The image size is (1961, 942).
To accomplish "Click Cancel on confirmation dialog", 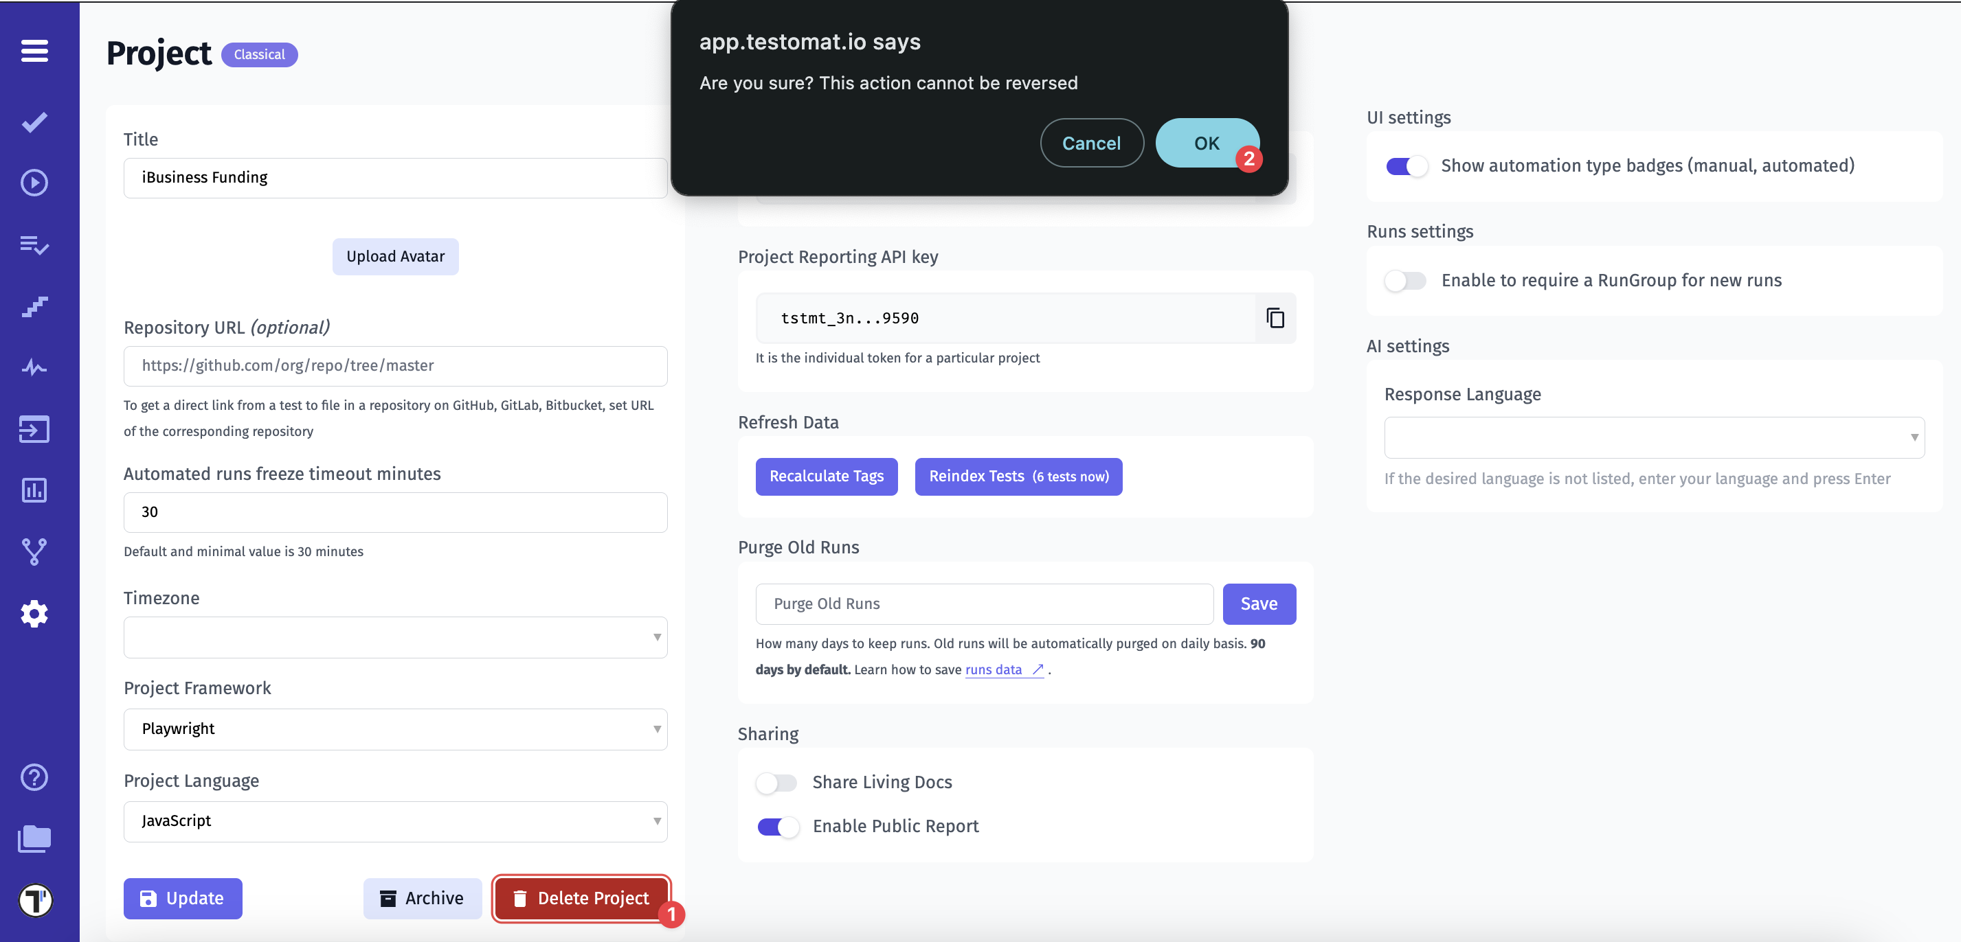I will click(x=1092, y=141).
